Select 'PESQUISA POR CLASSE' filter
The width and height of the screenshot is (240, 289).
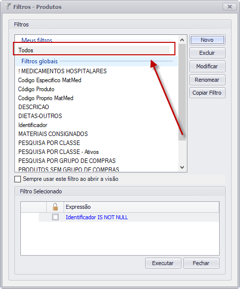(x=49, y=143)
